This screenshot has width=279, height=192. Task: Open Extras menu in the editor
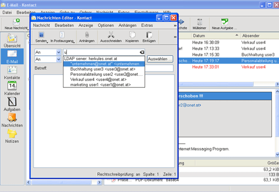coord(147,25)
